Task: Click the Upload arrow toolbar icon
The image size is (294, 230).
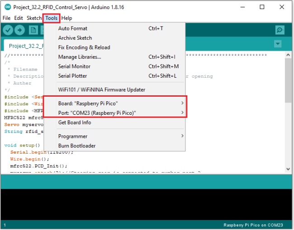Action: 20,30
